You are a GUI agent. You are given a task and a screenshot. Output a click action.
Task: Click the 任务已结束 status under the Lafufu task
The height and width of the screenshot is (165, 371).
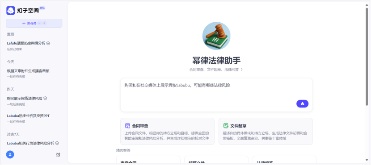14,49
